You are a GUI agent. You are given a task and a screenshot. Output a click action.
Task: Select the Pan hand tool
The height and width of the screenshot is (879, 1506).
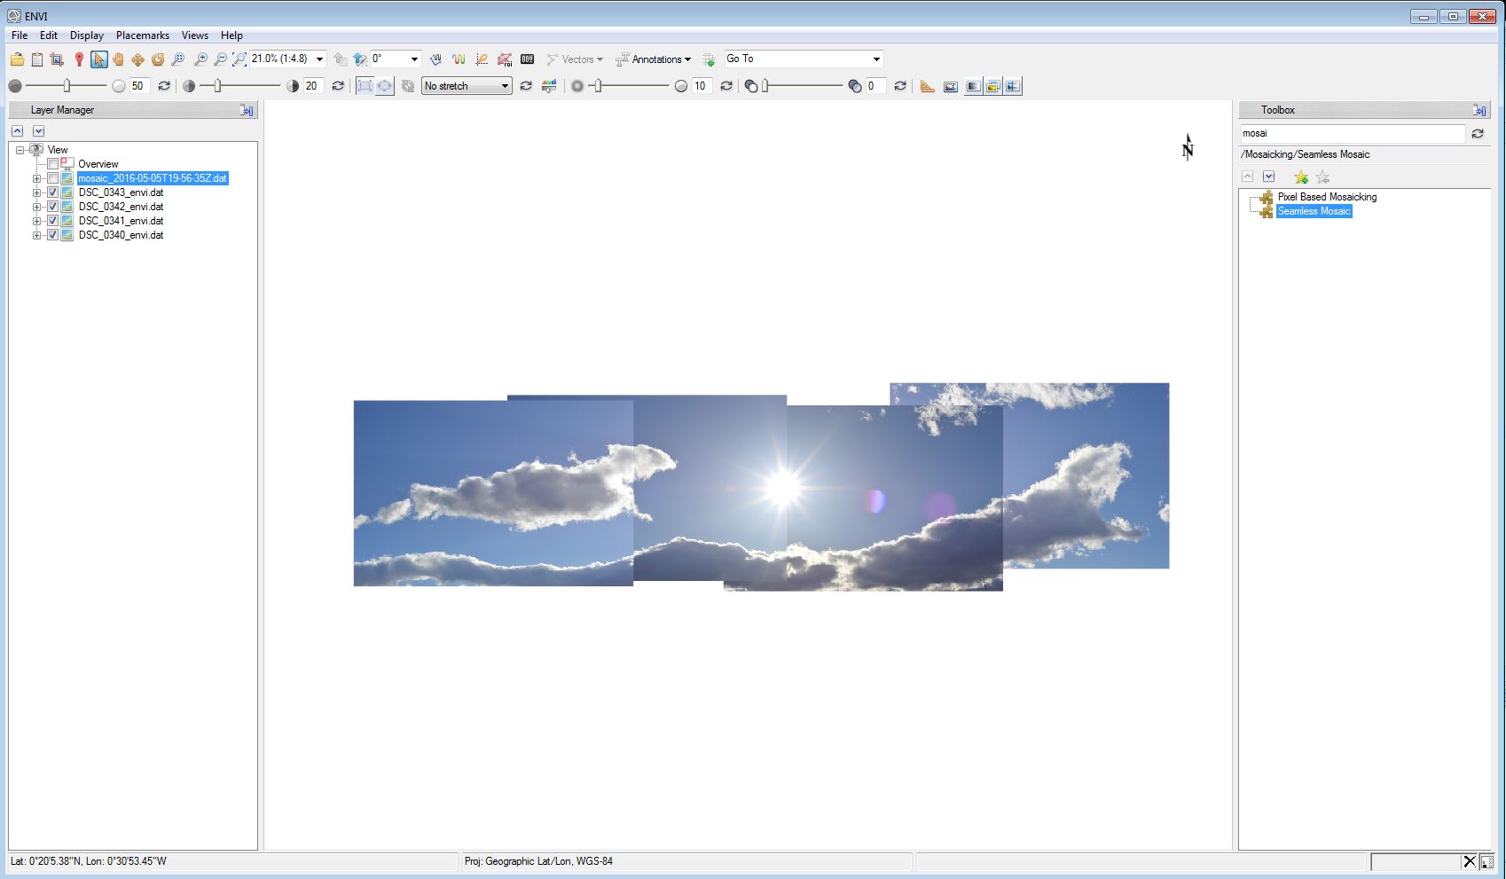(118, 59)
